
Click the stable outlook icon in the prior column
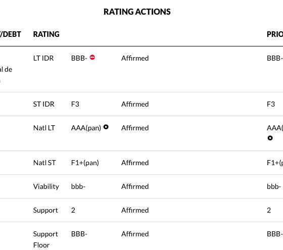[270, 138]
